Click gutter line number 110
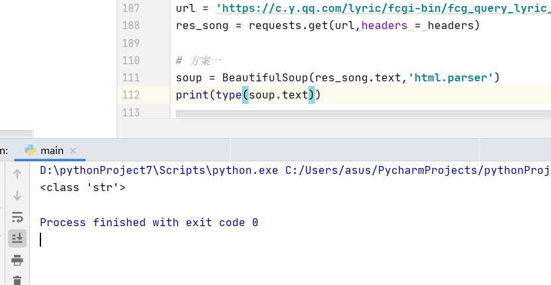551x285 pixels. (x=131, y=60)
